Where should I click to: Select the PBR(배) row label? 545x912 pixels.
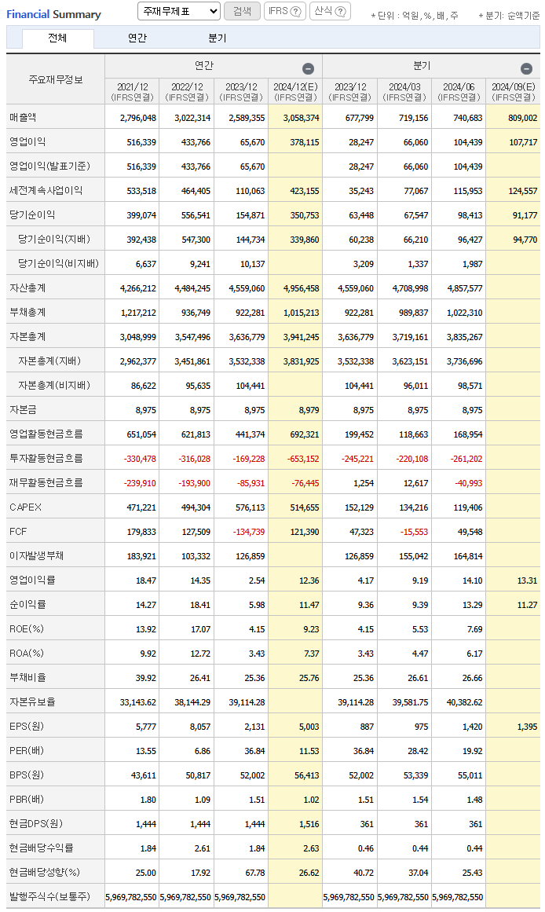tap(26, 800)
